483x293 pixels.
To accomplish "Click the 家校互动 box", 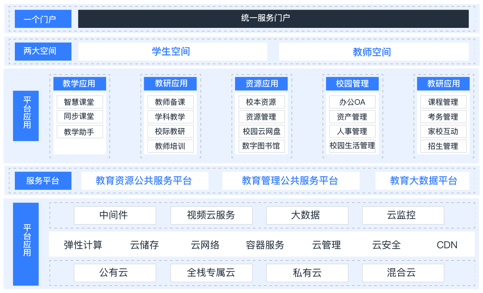I will point(443,132).
